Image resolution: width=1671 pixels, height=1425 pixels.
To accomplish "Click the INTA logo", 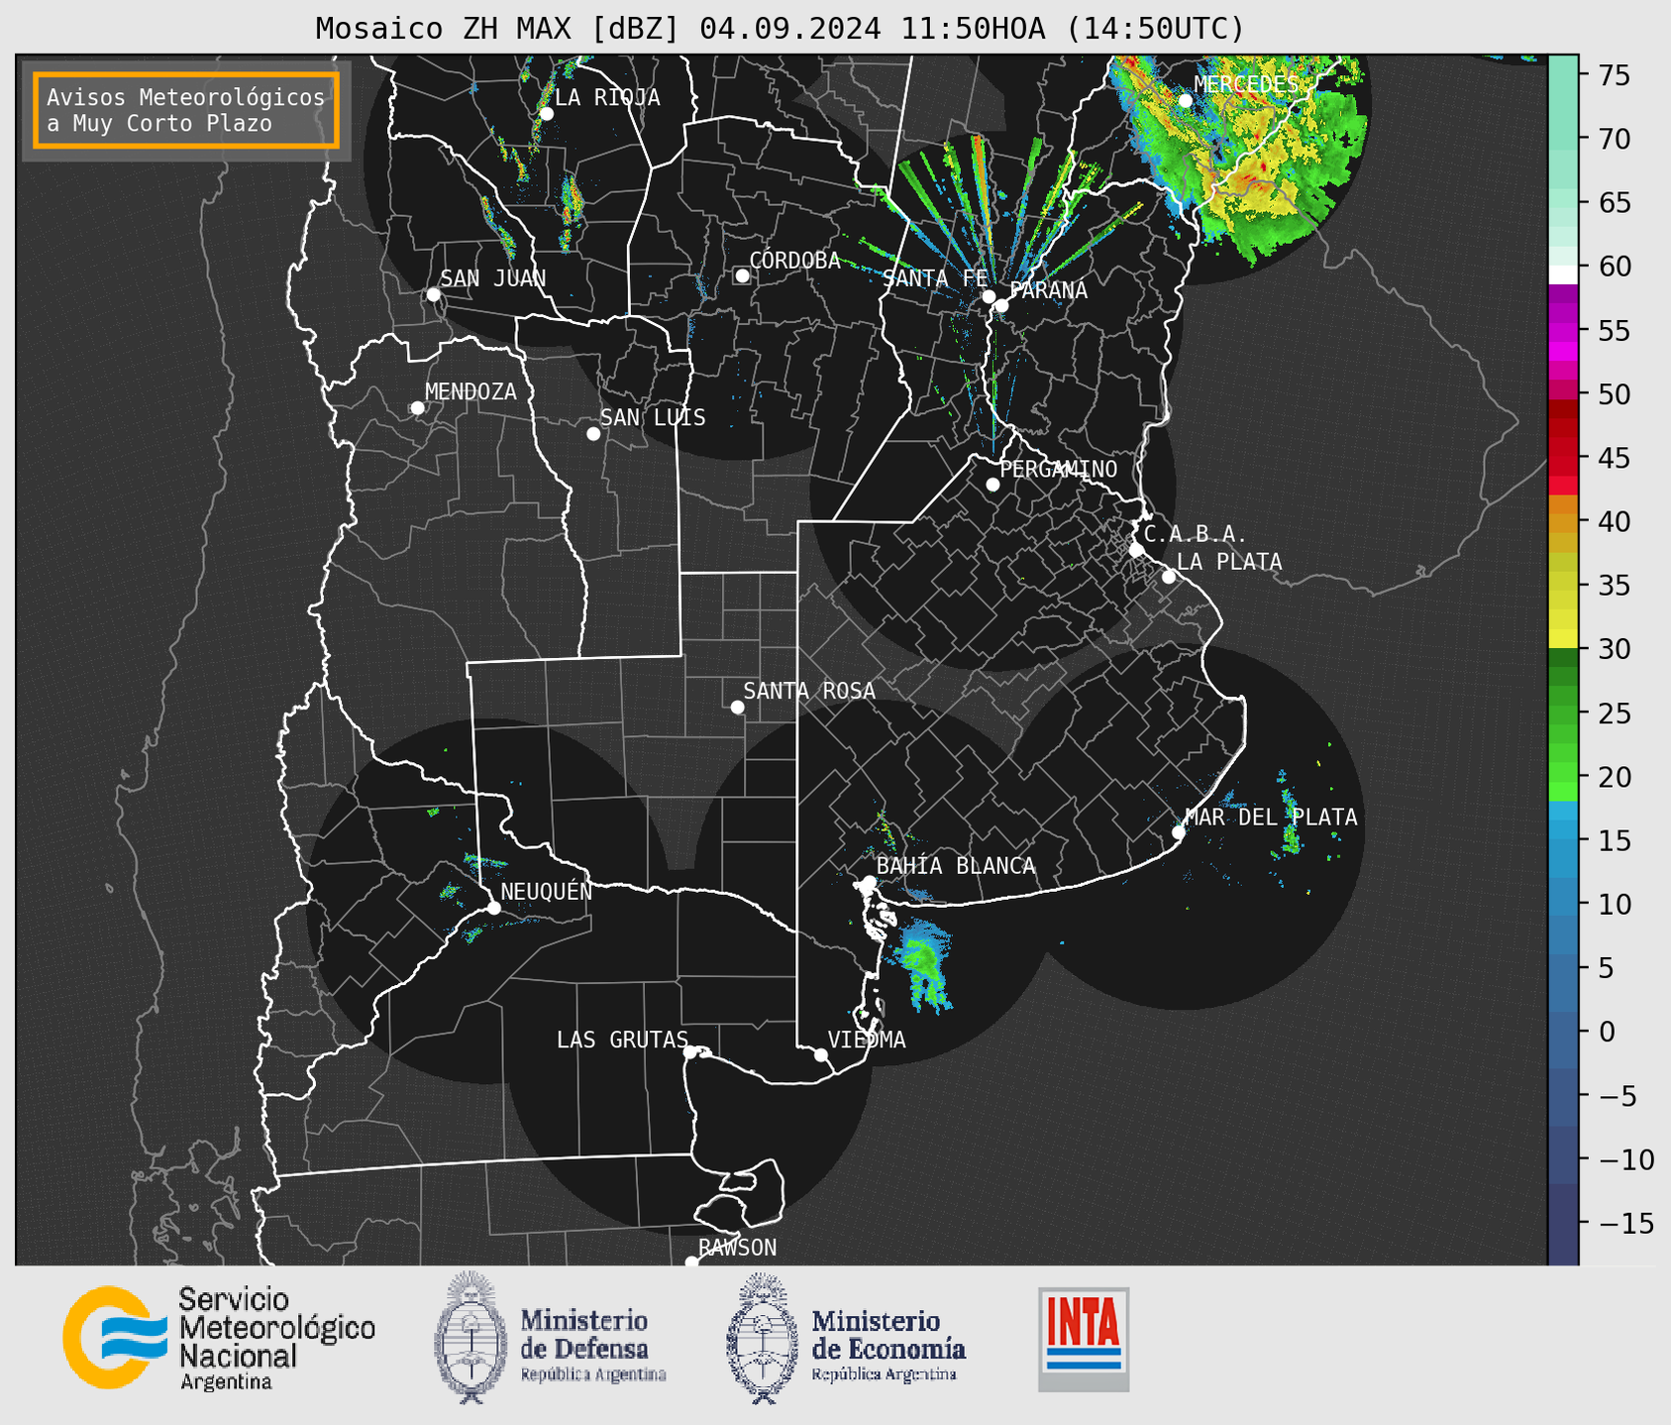I will 1084,1339.
